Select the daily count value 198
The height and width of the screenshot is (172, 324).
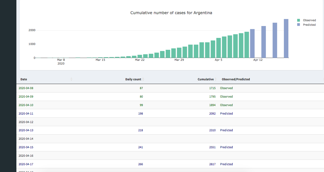(x=141, y=114)
